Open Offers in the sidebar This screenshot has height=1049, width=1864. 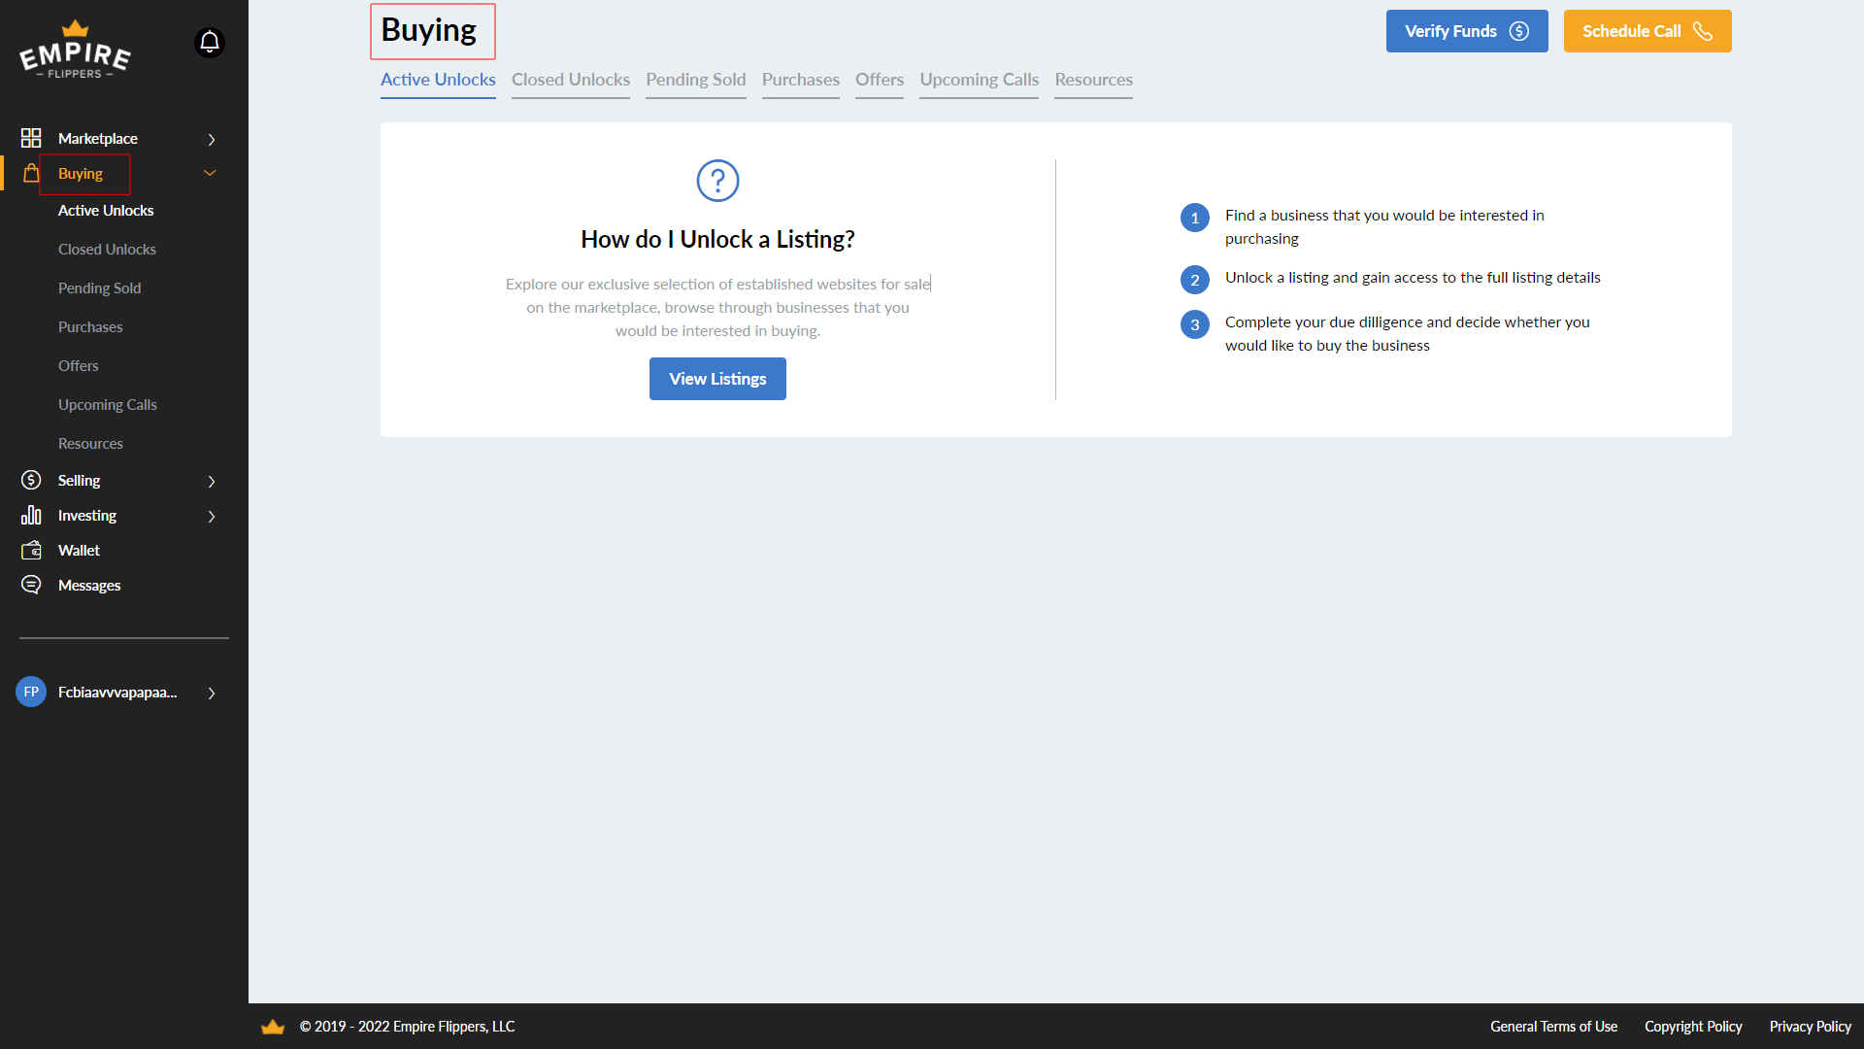pos(78,365)
